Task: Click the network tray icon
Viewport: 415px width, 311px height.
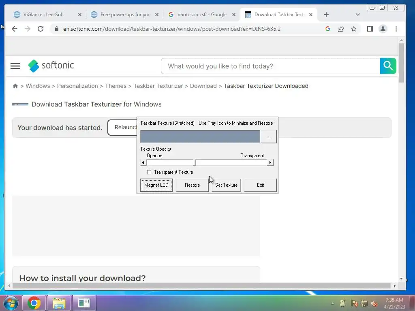Action: pyautogui.click(x=364, y=303)
